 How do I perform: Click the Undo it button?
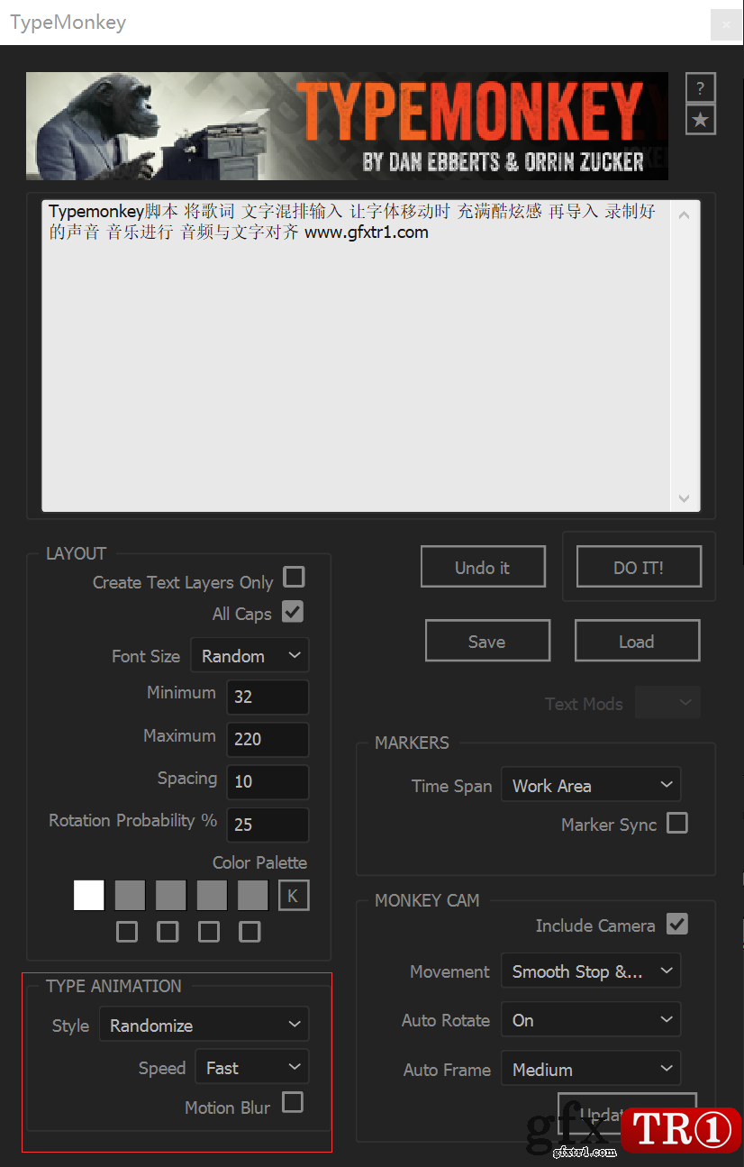483,567
